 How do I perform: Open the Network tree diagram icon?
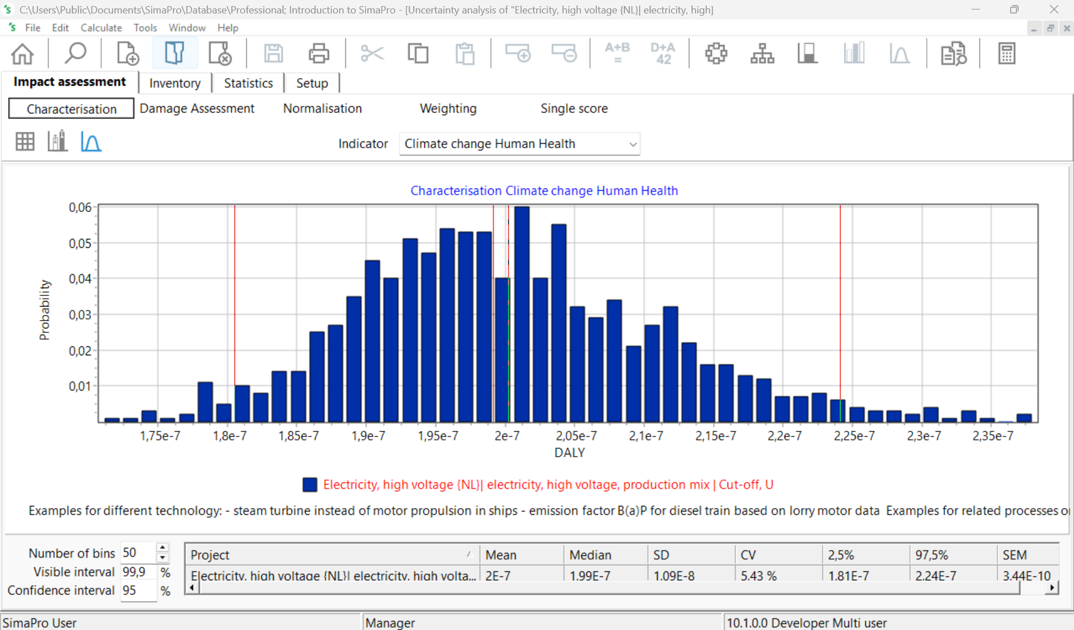pos(762,54)
